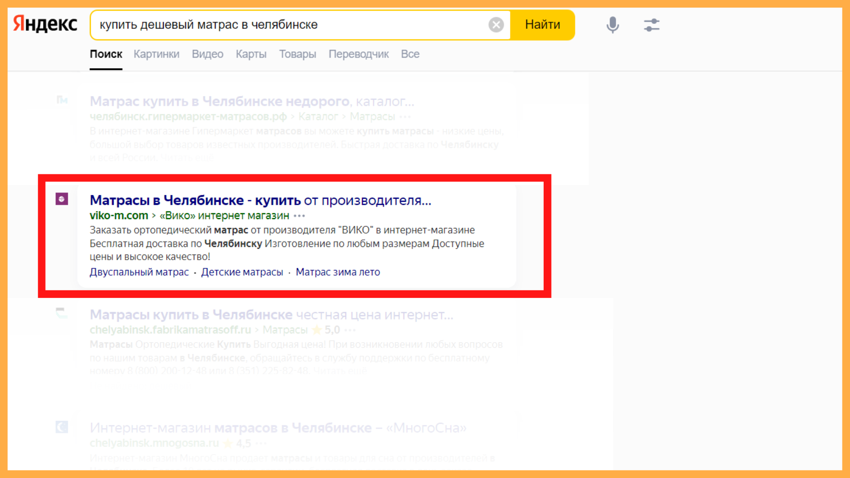Switch to the Переводчик tab
The width and height of the screenshot is (850, 478).
[x=359, y=54]
